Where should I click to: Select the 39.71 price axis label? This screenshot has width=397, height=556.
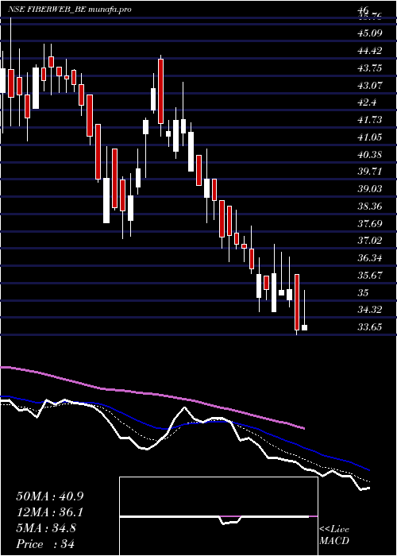[370, 172]
